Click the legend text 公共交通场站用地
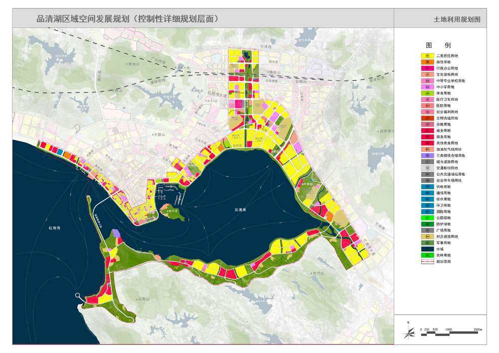 451,174
